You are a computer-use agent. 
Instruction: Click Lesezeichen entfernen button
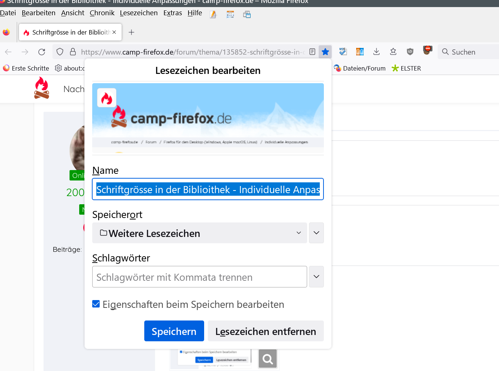coord(265,331)
